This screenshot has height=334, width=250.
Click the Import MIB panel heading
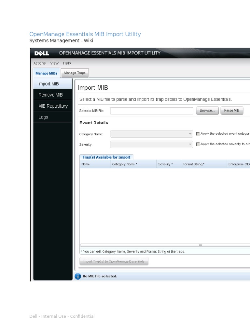[93, 87]
